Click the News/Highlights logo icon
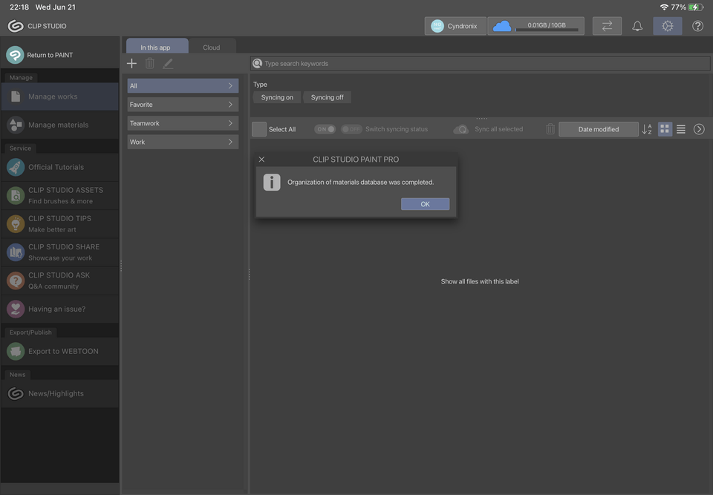This screenshot has width=713, height=495. 16,393
